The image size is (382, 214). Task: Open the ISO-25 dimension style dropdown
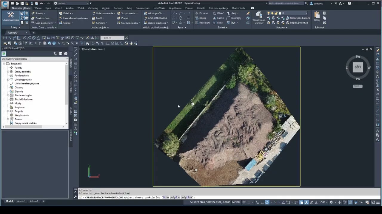point(112,38)
